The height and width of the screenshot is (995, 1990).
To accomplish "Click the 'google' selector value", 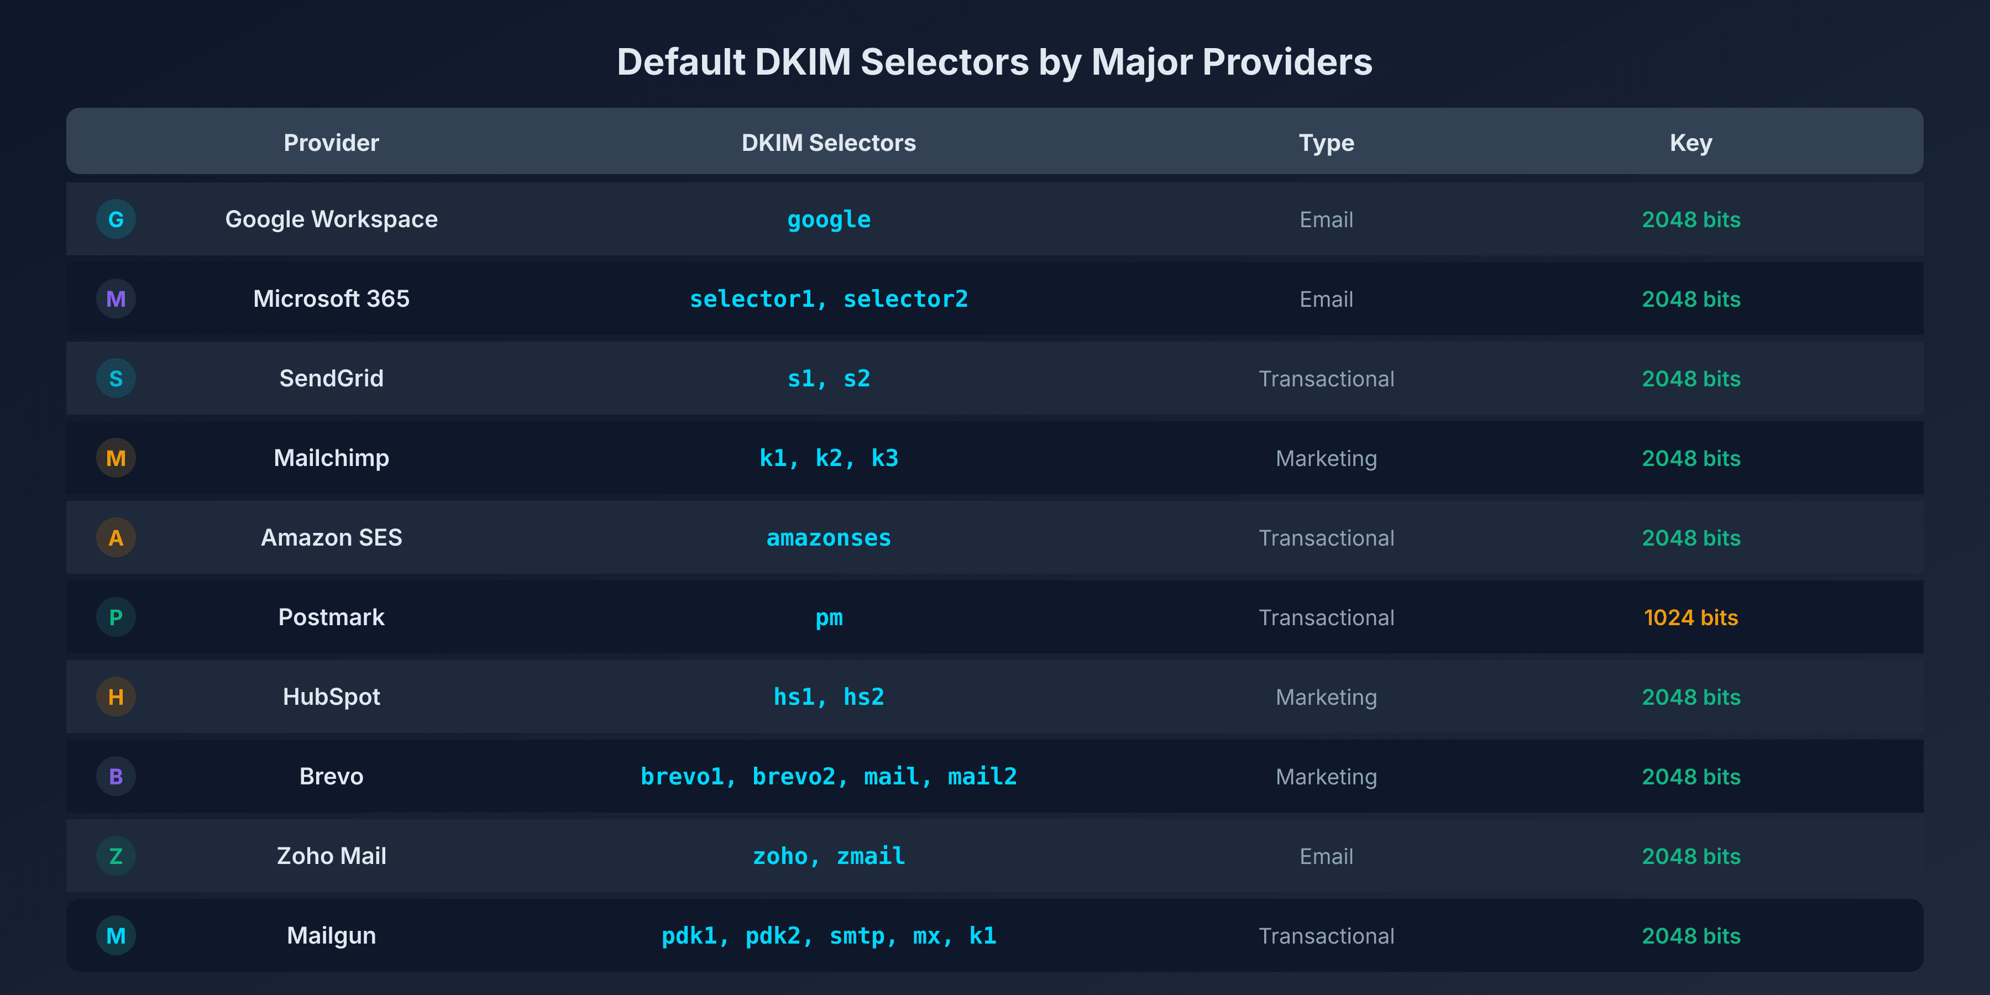I will (x=829, y=220).
